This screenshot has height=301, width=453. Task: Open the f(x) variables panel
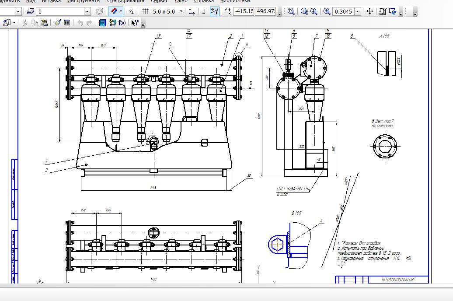click(122, 23)
